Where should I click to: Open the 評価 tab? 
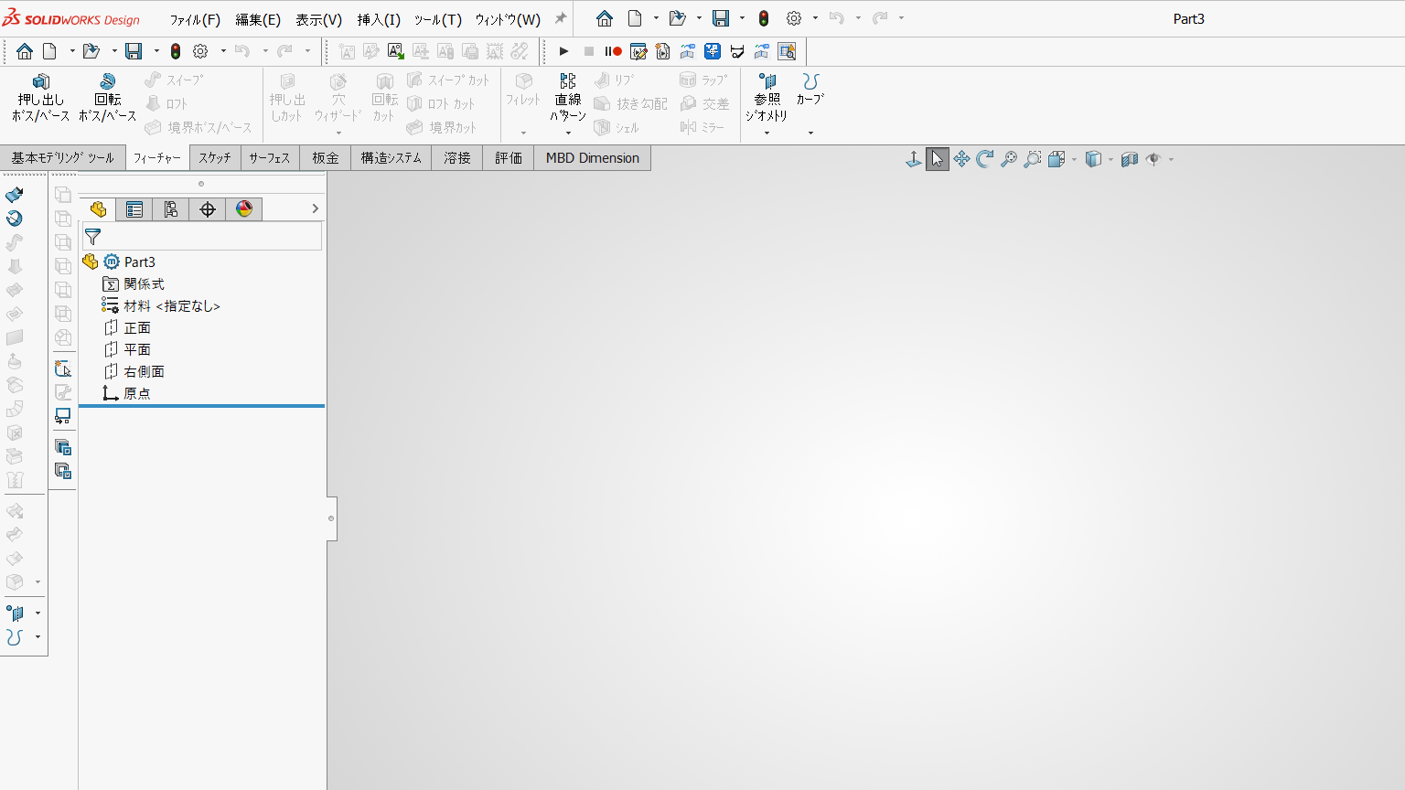pyautogui.click(x=508, y=158)
